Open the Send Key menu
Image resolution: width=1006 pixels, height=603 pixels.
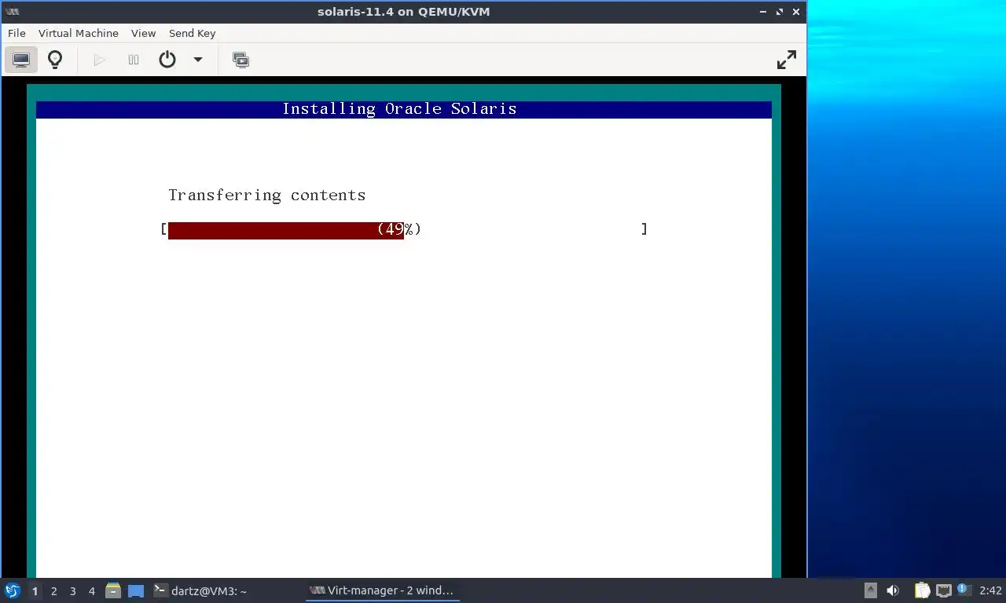tap(192, 33)
